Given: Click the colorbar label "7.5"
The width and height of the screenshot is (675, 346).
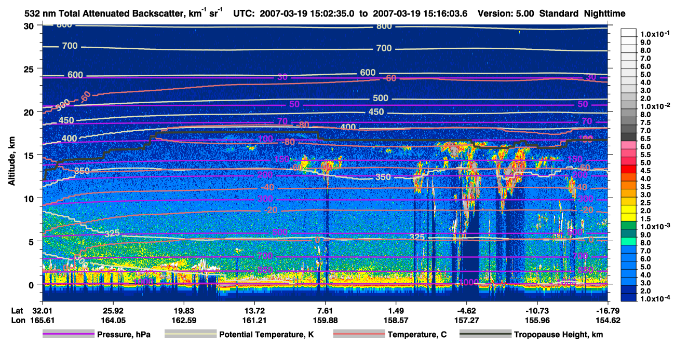Looking at the screenshot, I should 644,122.
